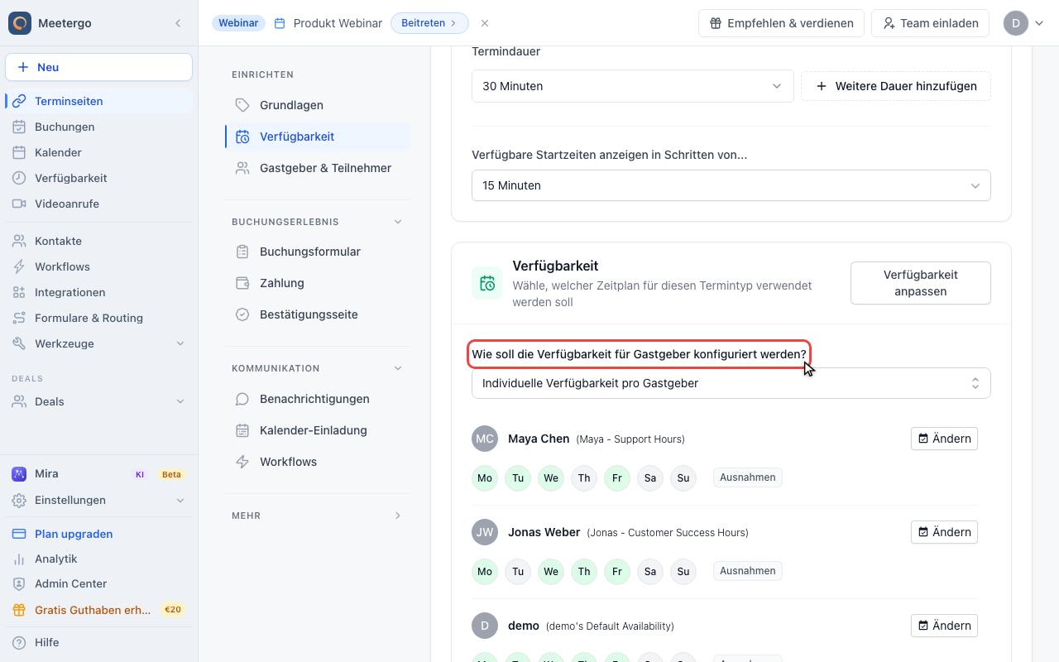The image size is (1059, 662).
Task: Click the Zahlung wallet icon
Action: pos(242,283)
